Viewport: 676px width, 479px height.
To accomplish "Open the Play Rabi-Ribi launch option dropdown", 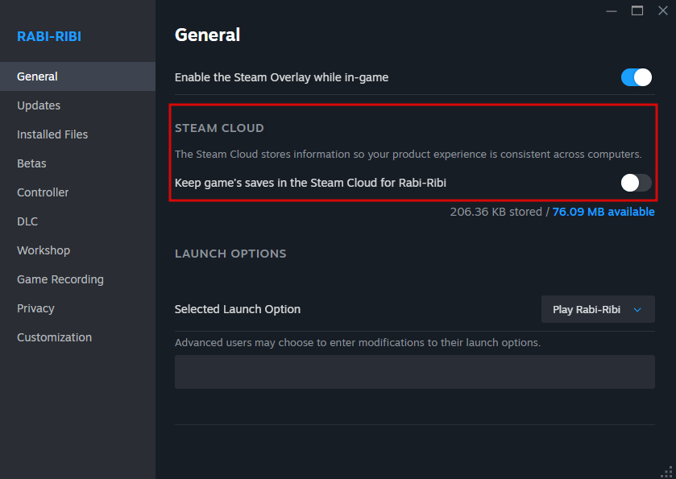I will click(x=598, y=309).
